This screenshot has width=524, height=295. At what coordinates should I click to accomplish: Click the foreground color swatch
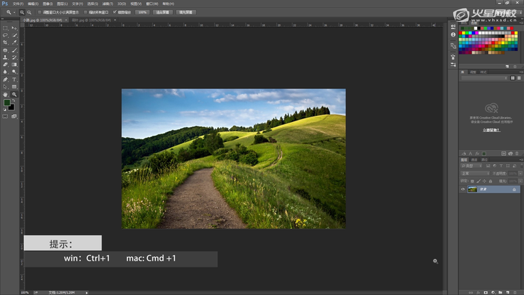(7, 103)
